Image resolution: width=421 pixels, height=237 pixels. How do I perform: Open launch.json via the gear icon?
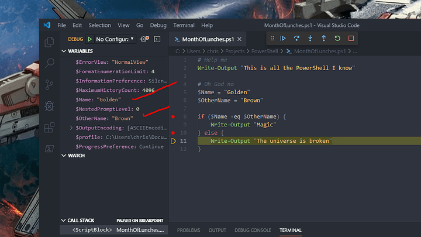[x=144, y=39]
